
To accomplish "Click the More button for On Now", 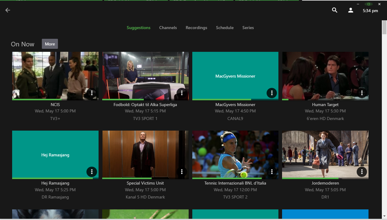I will coord(50,44).
